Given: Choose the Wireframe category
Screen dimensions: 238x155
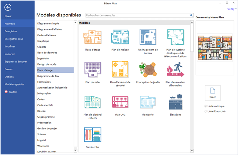Looking at the screenshot, I should point(43,146).
